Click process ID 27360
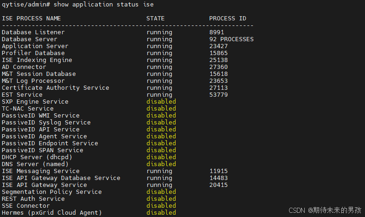 click(219, 67)
